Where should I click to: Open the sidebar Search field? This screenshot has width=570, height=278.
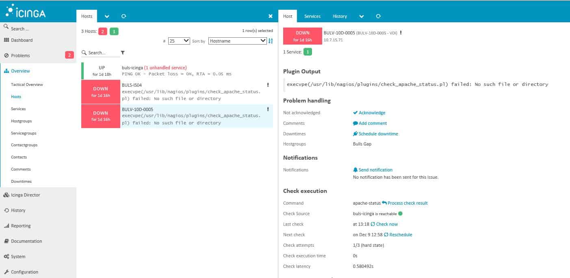[x=38, y=28]
